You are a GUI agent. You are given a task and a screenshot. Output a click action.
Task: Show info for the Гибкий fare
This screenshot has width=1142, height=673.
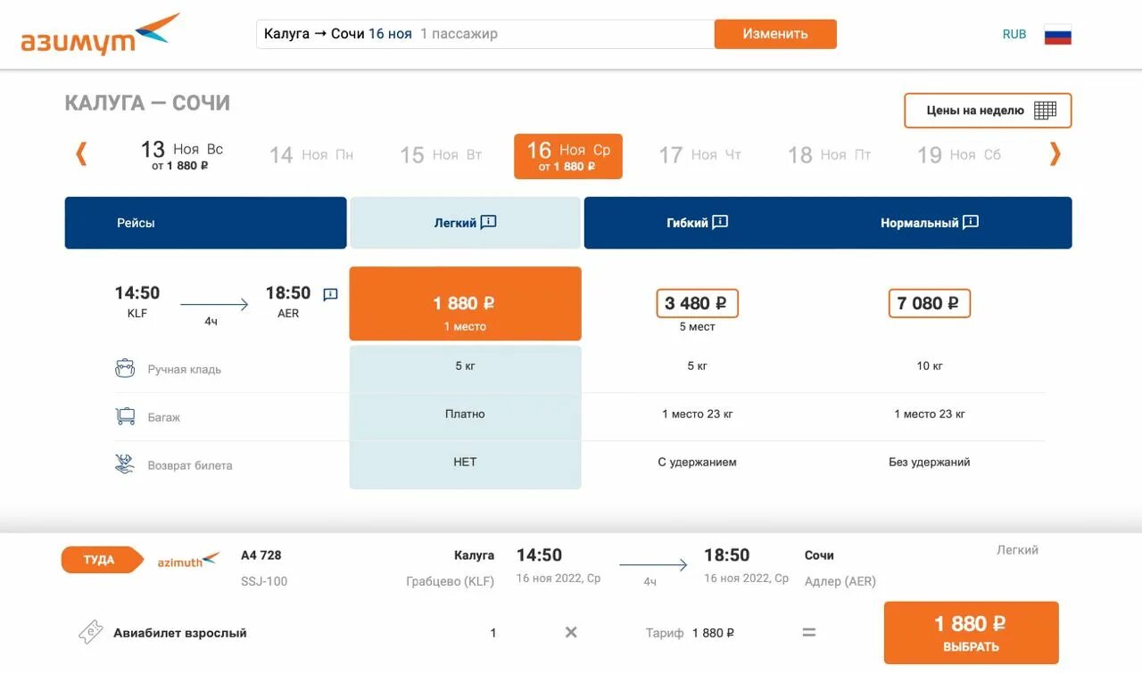tap(720, 223)
